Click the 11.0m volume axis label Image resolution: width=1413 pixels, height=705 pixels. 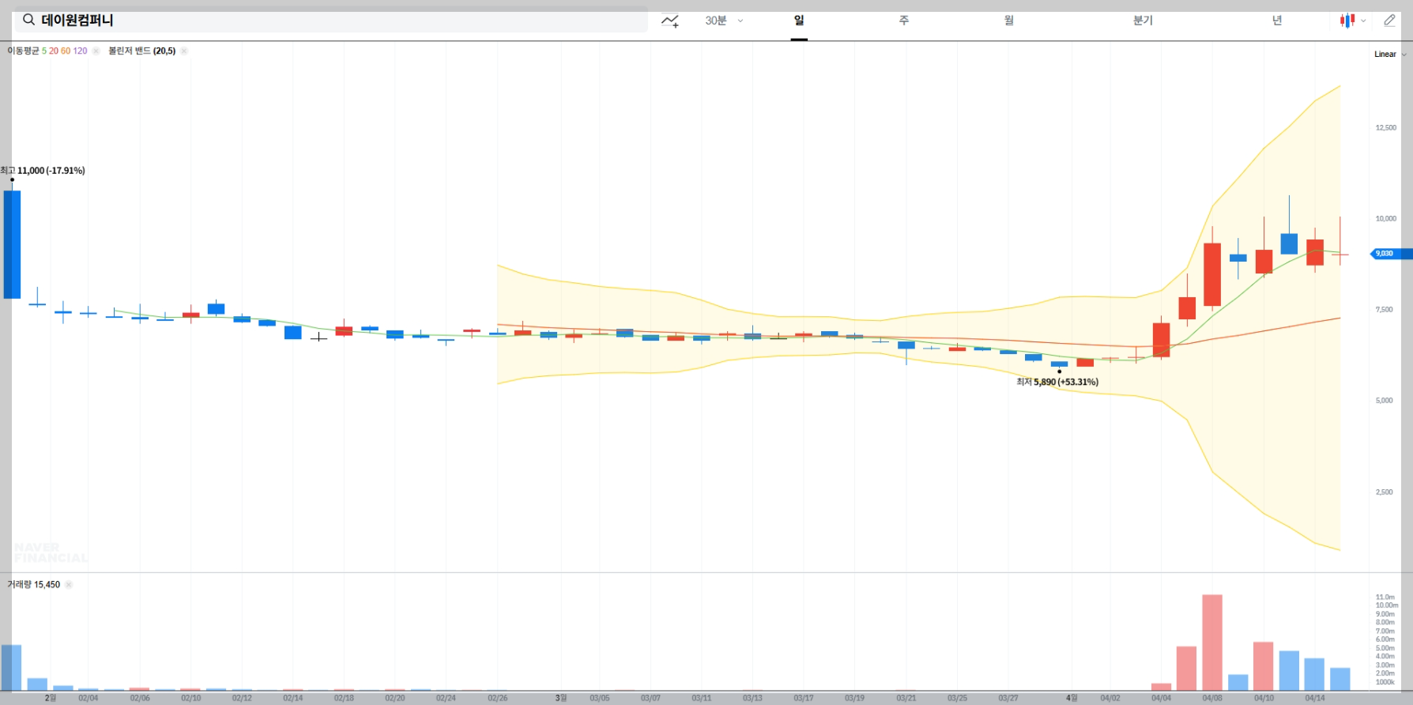pyautogui.click(x=1385, y=597)
